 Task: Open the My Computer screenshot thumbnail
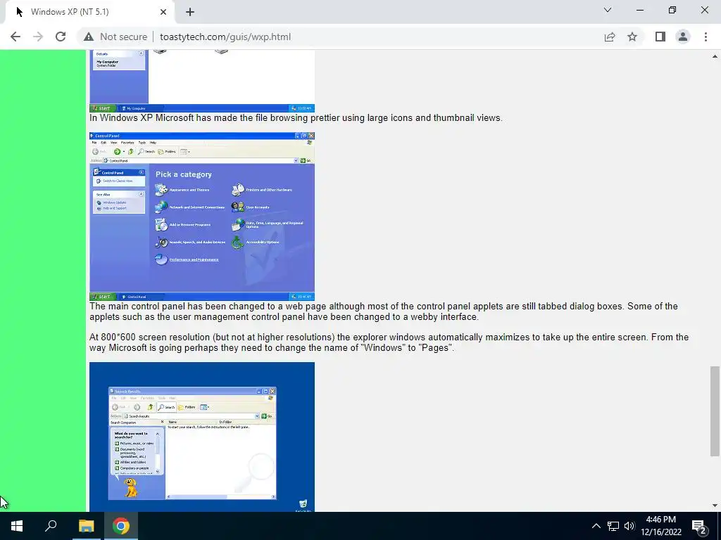click(202, 81)
